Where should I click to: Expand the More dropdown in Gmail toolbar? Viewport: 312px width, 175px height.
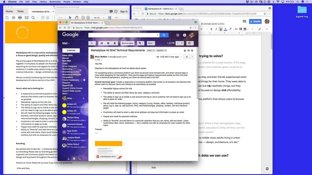(x=151, y=43)
